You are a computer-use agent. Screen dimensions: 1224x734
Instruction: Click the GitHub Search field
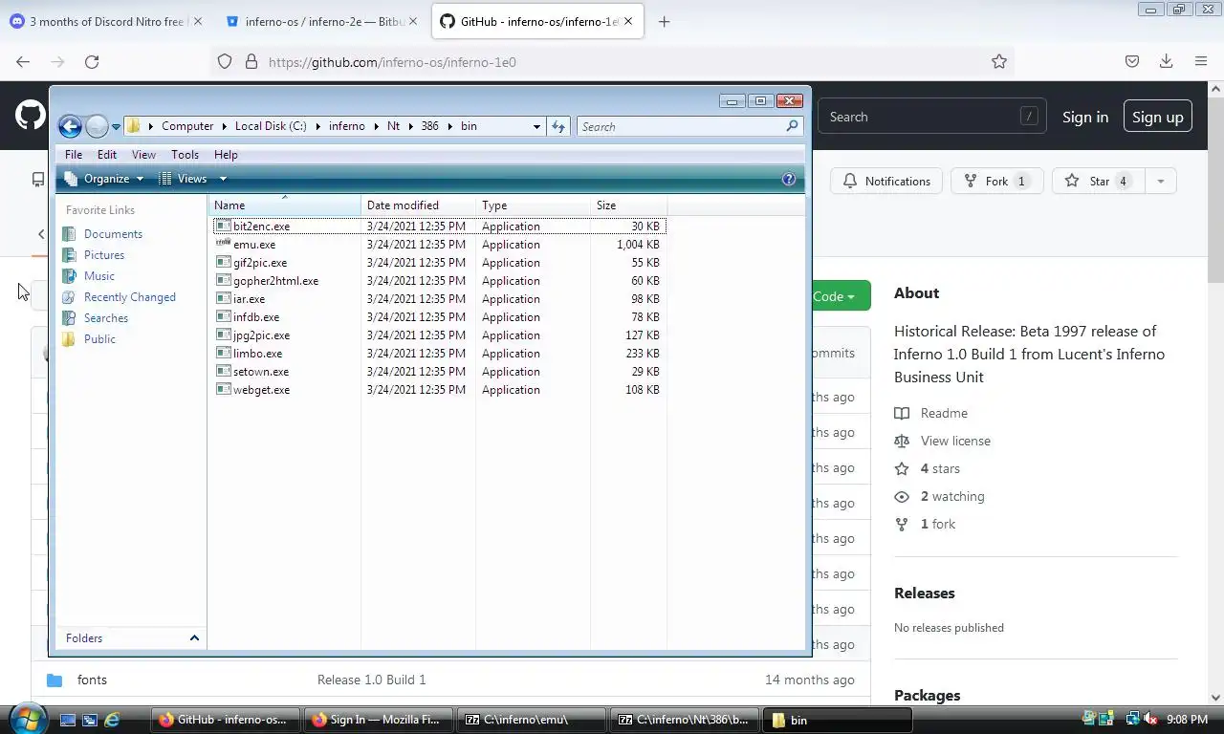click(x=932, y=117)
